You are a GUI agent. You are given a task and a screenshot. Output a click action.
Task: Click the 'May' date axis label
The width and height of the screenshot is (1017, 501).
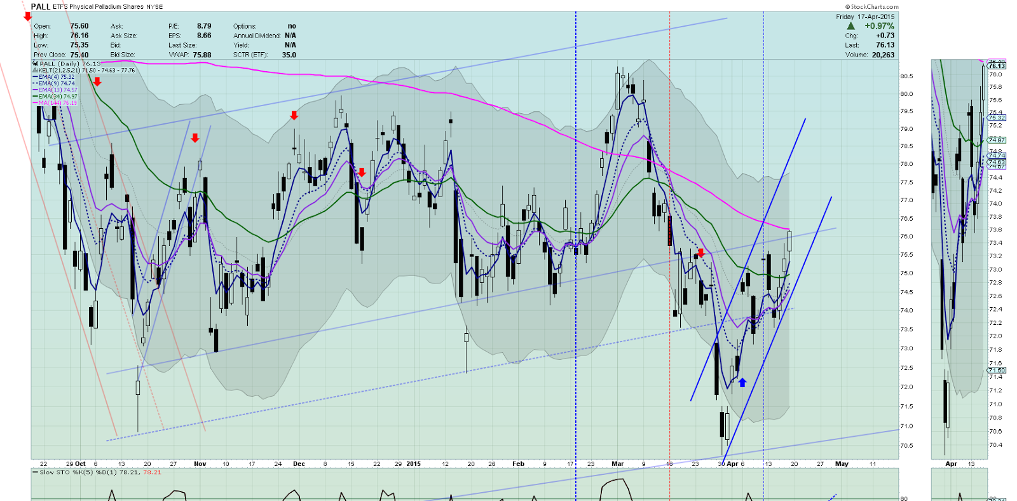click(842, 464)
